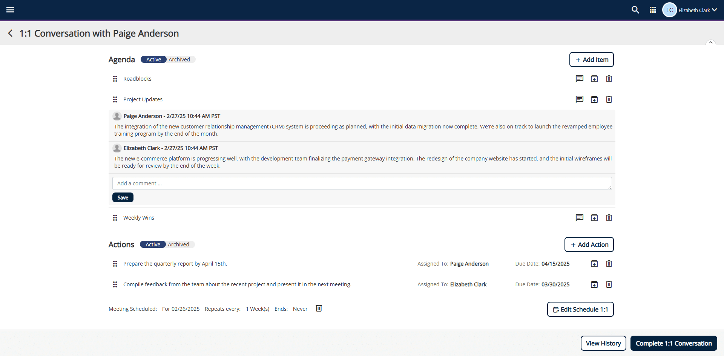Delete the scheduled meeting recurrence
This screenshot has height=356, width=724.
click(x=319, y=308)
